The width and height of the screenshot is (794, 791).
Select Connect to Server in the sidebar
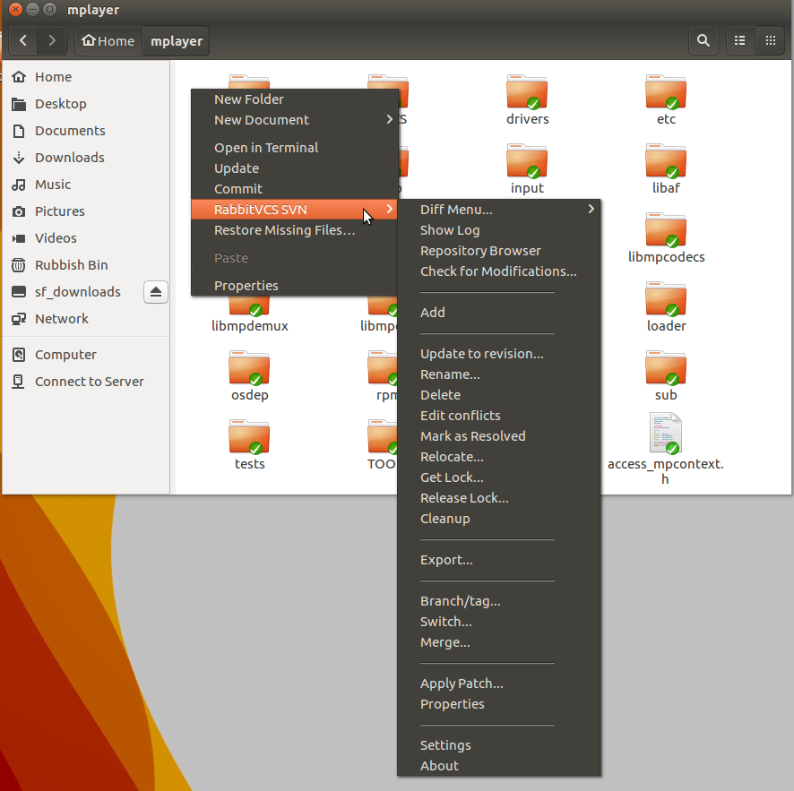coord(86,382)
